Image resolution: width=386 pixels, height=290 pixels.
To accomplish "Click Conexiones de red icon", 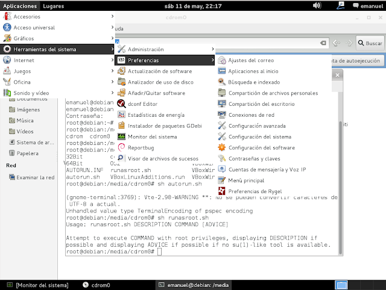I will [x=222, y=115].
